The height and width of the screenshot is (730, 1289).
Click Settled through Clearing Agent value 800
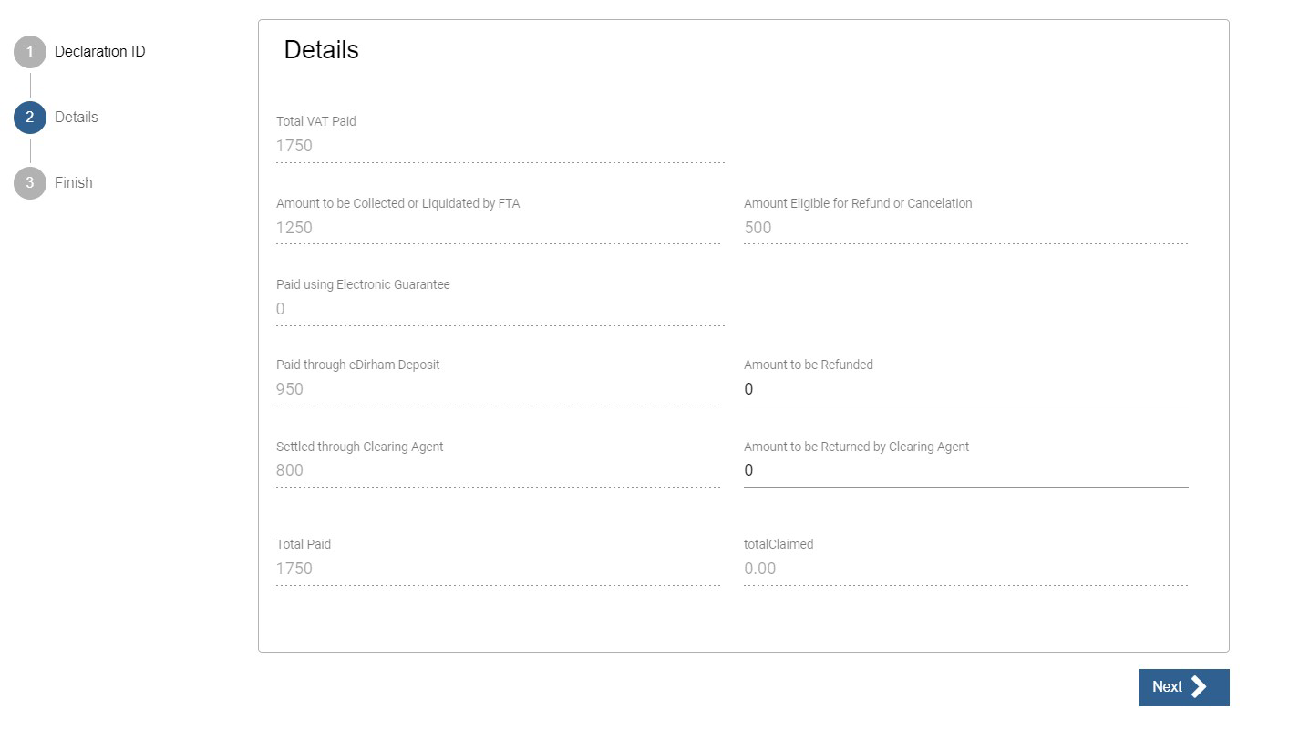tap(290, 470)
